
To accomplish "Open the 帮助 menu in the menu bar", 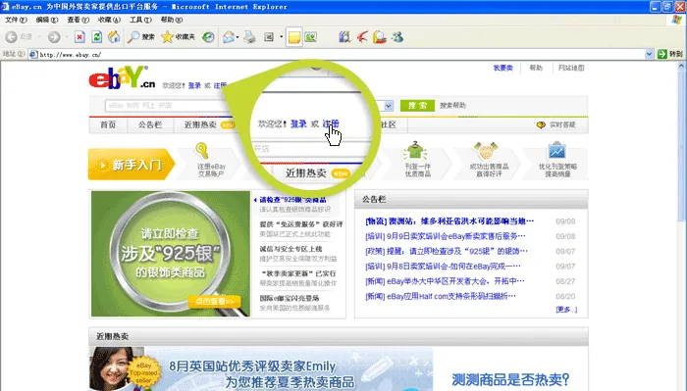I will pos(172,20).
